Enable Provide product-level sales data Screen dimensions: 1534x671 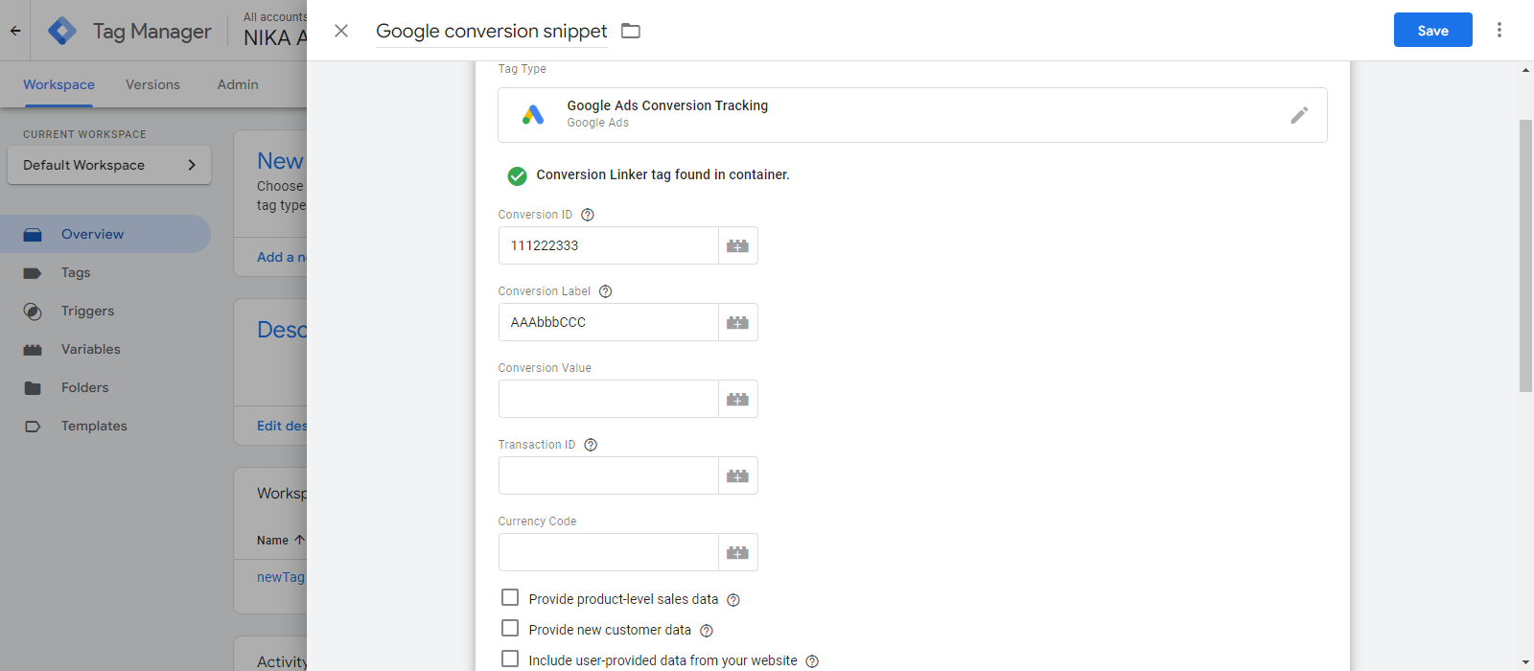[x=510, y=598]
